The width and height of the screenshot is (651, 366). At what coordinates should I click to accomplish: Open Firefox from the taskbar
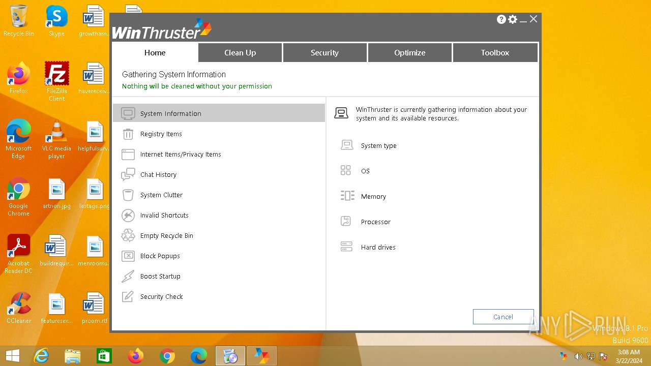coord(136,356)
